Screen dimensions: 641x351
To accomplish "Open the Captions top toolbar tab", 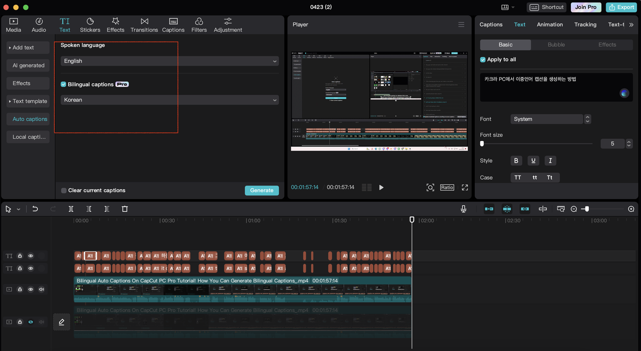I will (173, 25).
